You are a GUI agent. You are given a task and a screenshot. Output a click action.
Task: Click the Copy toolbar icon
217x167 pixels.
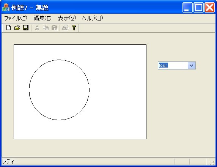point(46,28)
